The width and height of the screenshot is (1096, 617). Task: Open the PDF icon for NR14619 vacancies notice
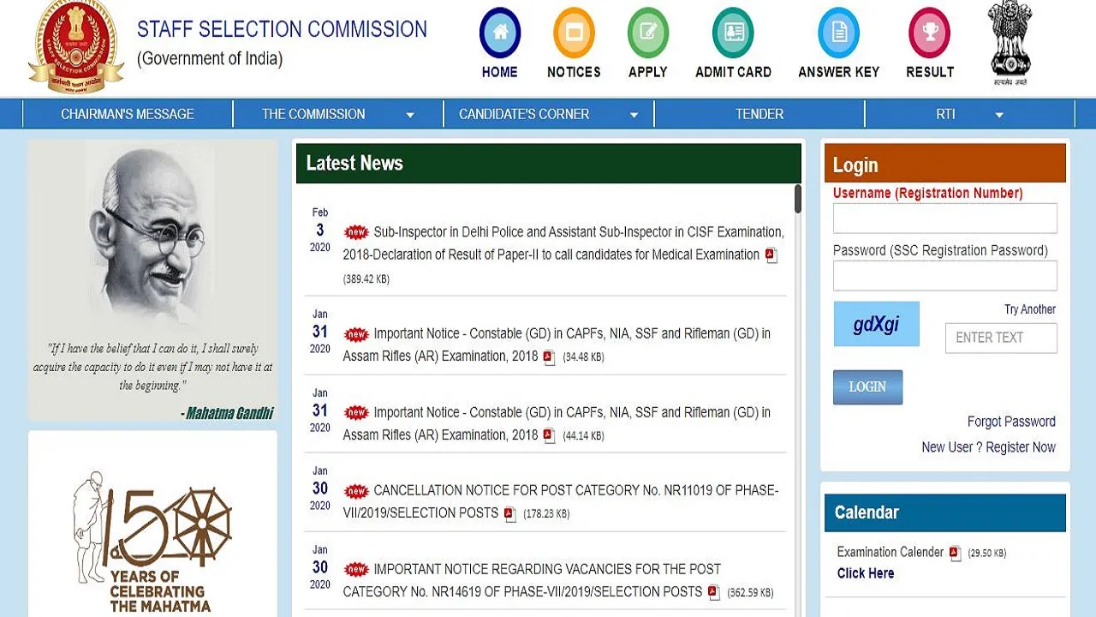point(713,592)
